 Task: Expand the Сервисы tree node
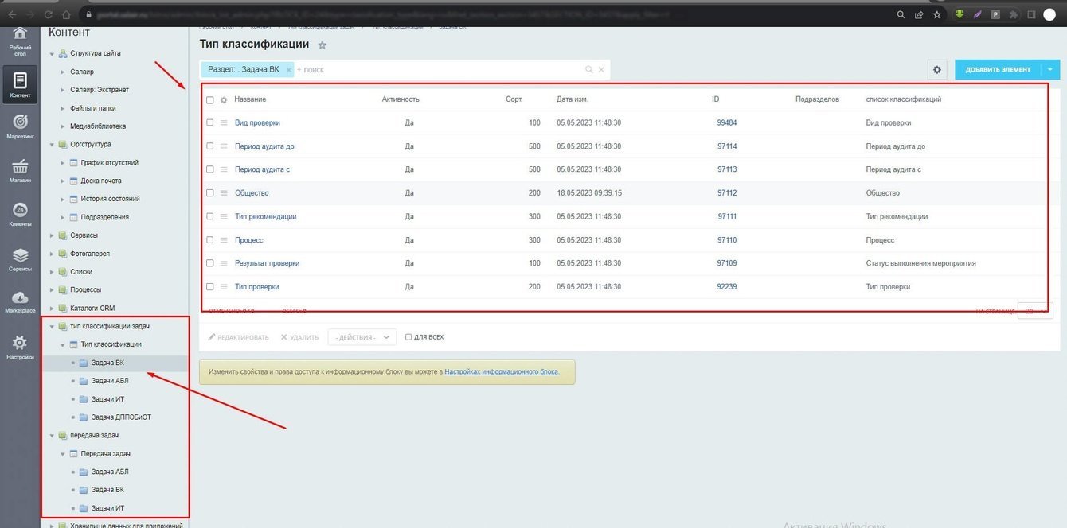coord(52,235)
